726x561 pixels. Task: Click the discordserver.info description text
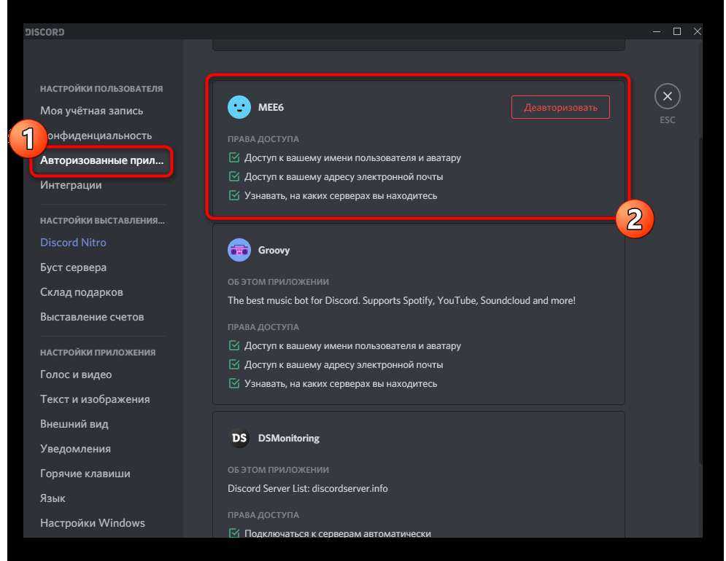(x=307, y=488)
